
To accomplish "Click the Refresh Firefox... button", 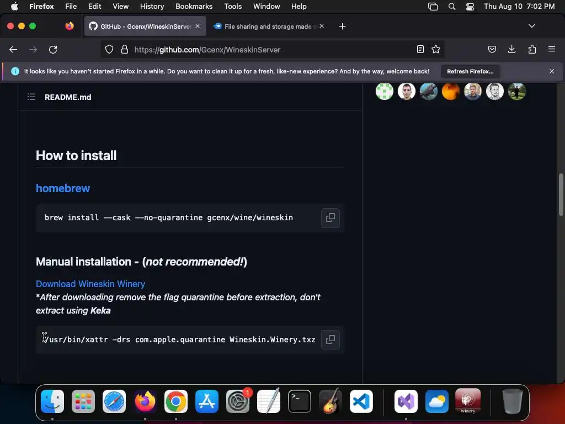I will (470, 71).
